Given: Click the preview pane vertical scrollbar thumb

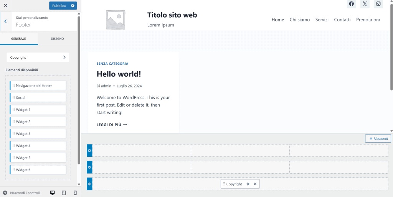Looking at the screenshot, I should pos(391,47).
